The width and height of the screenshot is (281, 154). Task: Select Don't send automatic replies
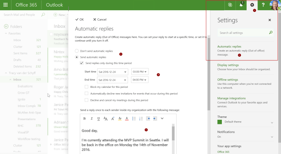pyautogui.click(x=77, y=51)
